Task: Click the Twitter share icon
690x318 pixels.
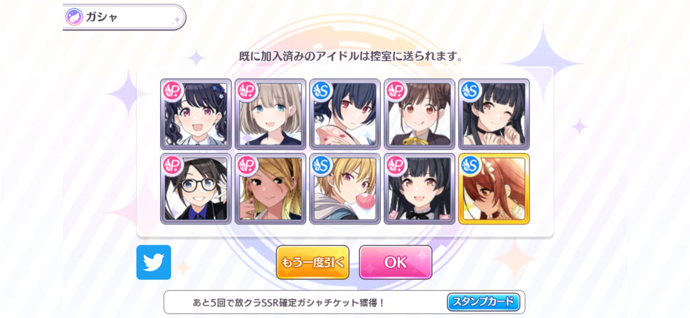Action: [x=154, y=262]
